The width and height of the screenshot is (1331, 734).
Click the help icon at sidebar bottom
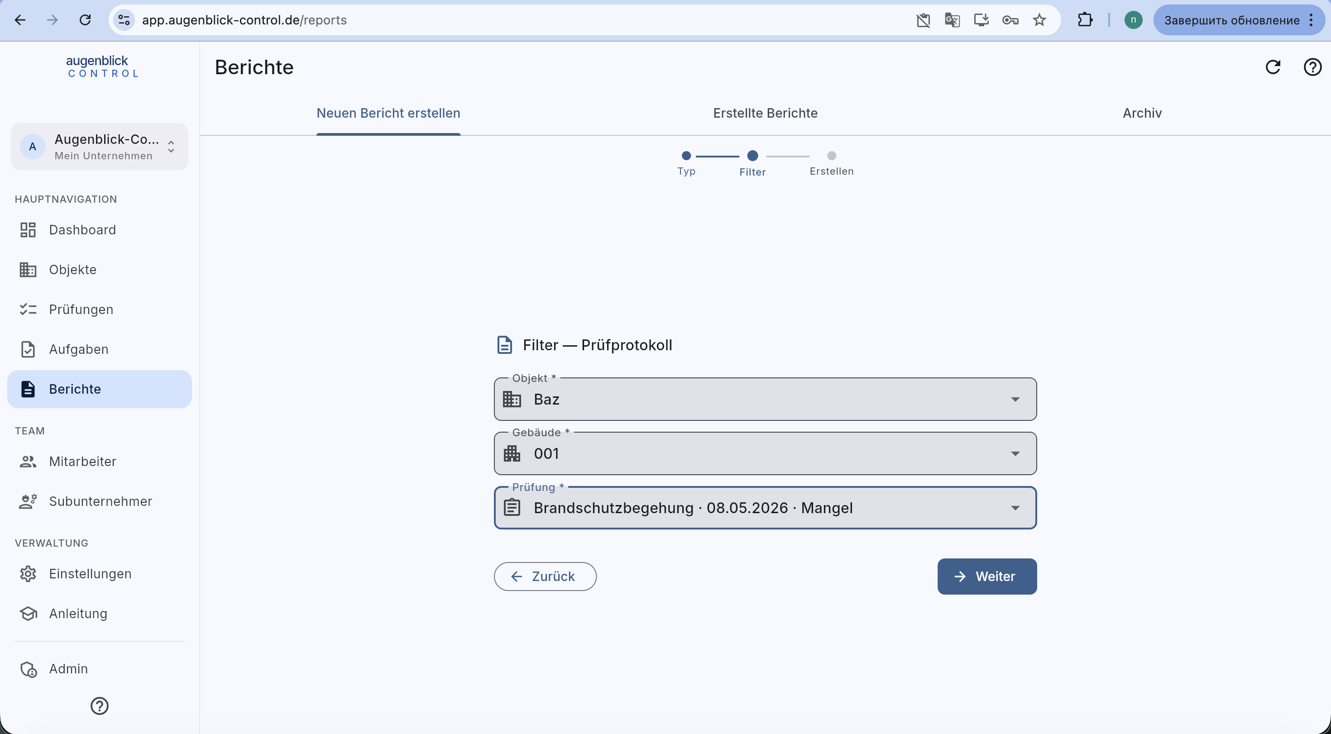pyautogui.click(x=99, y=705)
